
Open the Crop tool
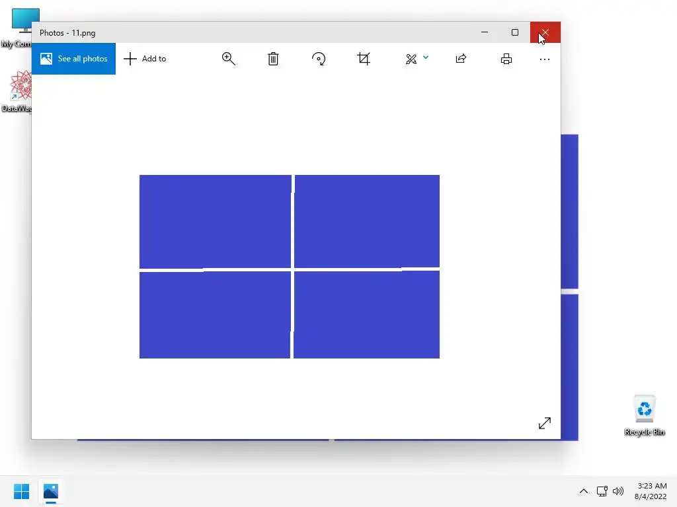tap(364, 59)
